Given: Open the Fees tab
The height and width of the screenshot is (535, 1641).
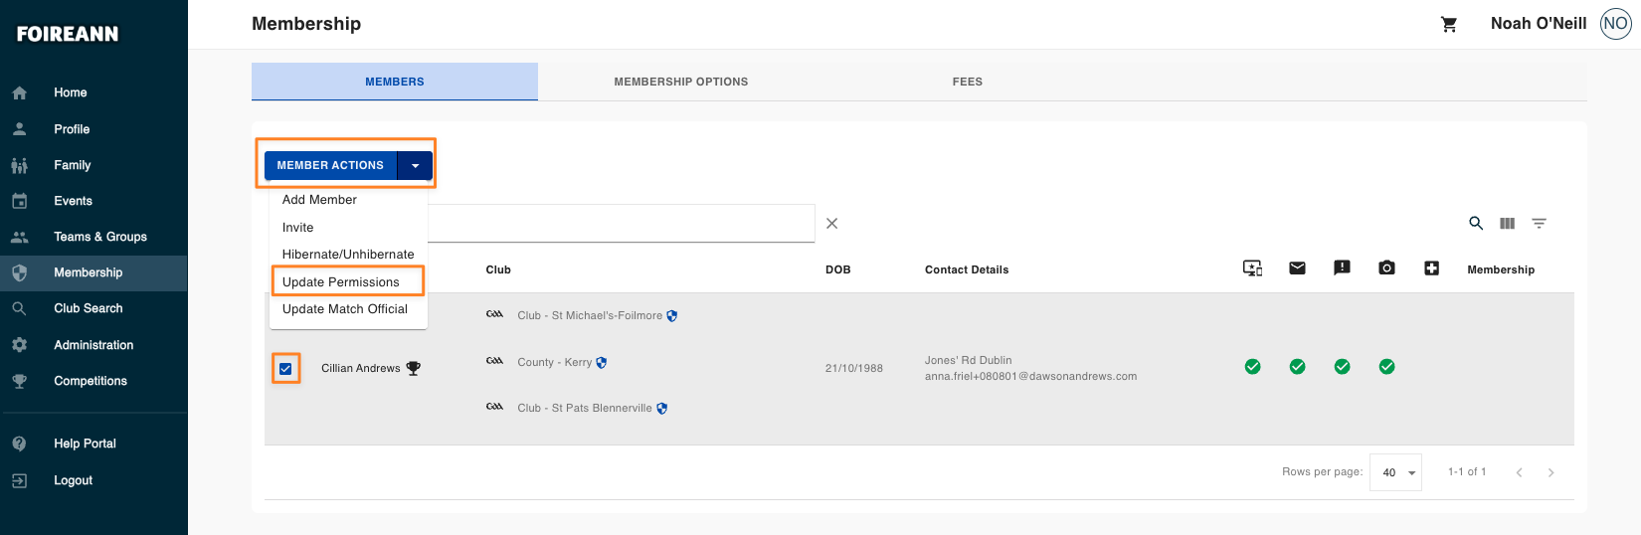Looking at the screenshot, I should click(x=968, y=82).
